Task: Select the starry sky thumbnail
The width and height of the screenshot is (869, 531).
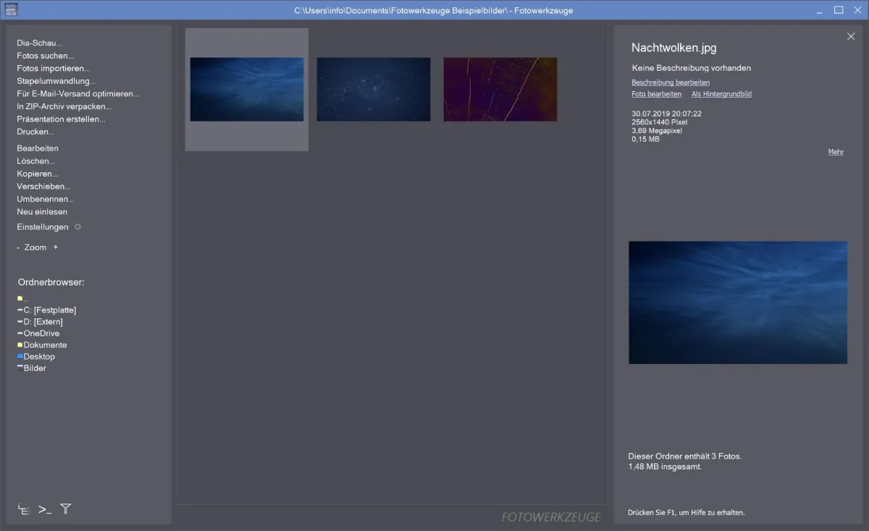Action: 374,90
